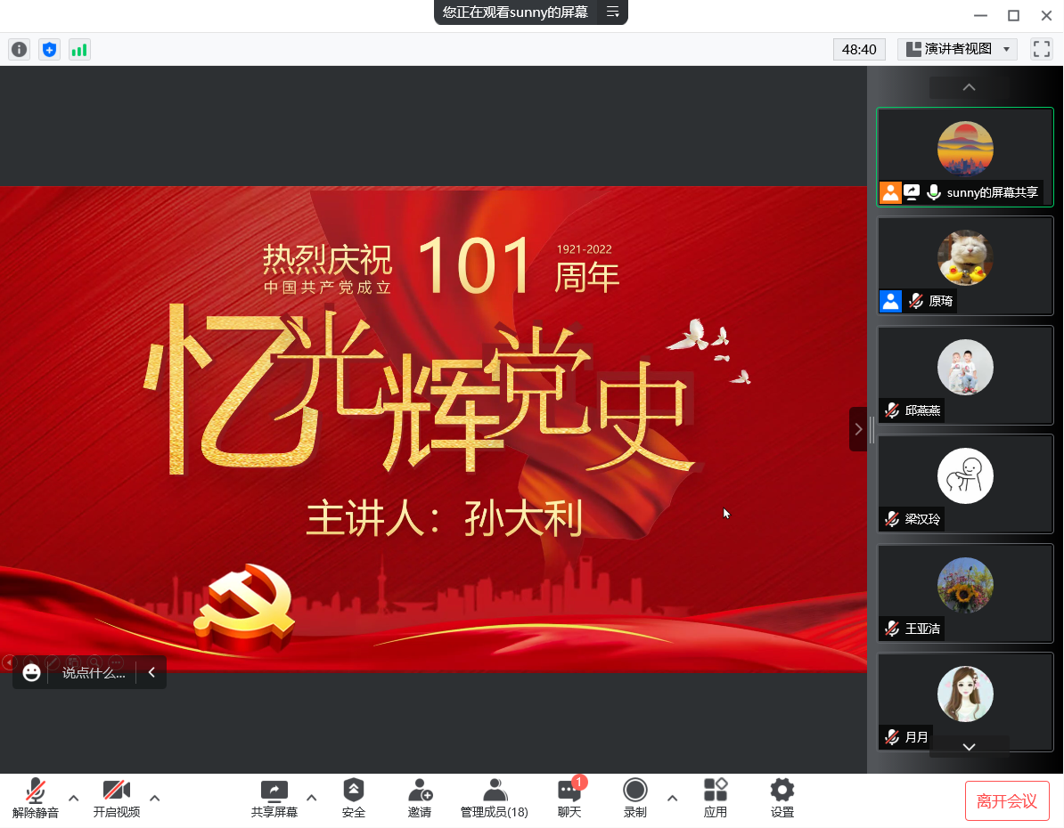Open Settings (设置) gear

point(782,799)
